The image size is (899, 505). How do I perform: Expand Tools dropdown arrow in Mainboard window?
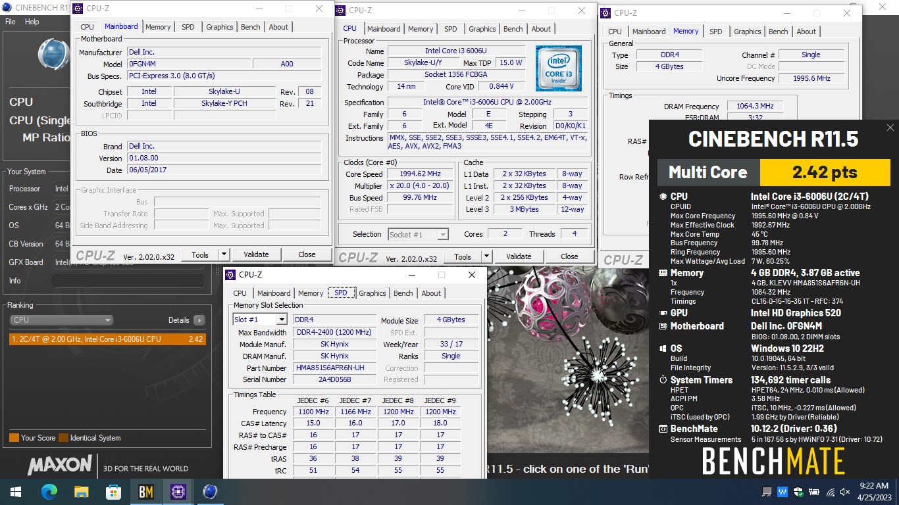(x=224, y=254)
